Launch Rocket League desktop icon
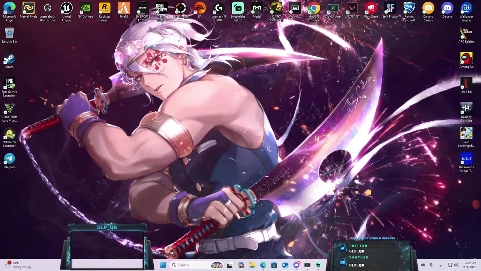Image resolution: width=481 pixels, height=271 pixels. [x=409, y=12]
